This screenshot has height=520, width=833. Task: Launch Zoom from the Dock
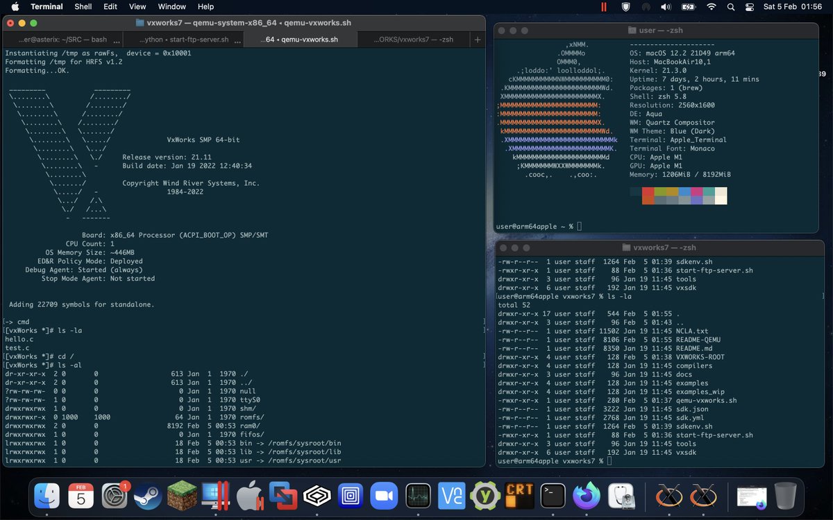pos(383,496)
